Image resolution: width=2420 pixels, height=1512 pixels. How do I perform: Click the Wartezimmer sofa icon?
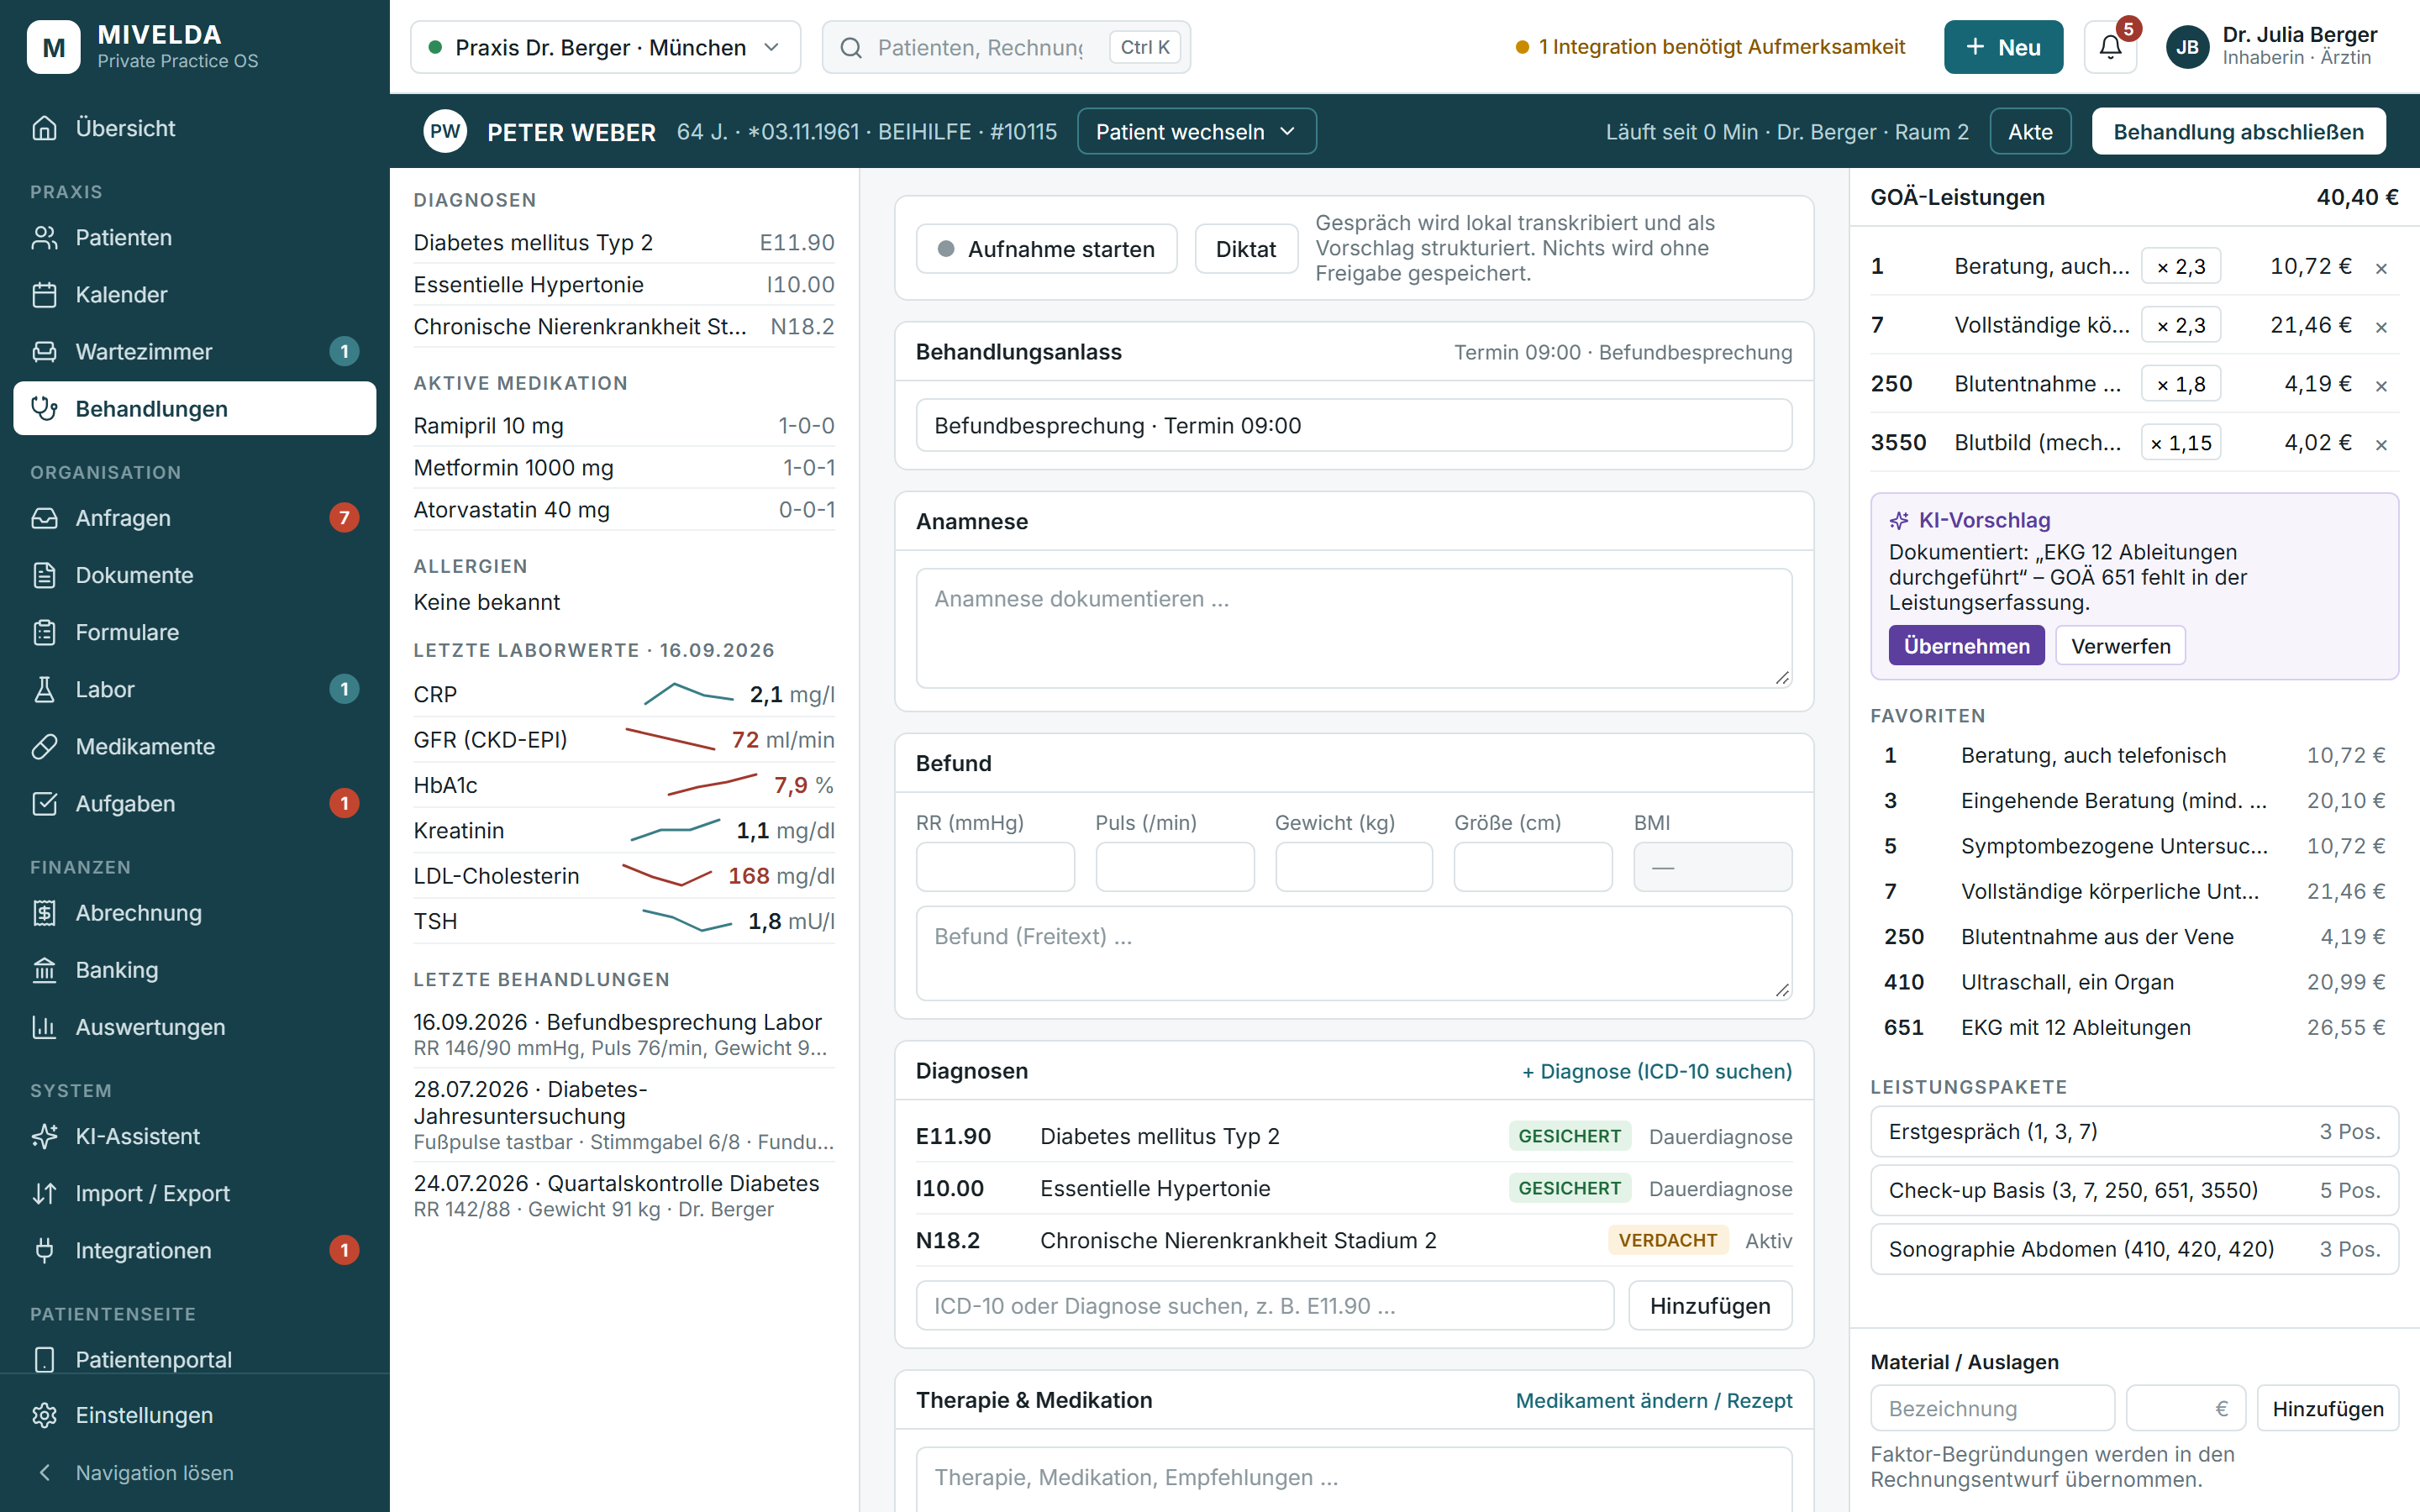click(44, 351)
